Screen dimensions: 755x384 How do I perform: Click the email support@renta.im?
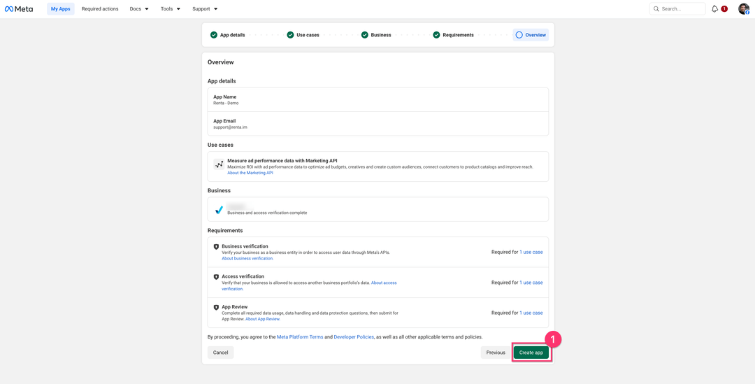230,127
